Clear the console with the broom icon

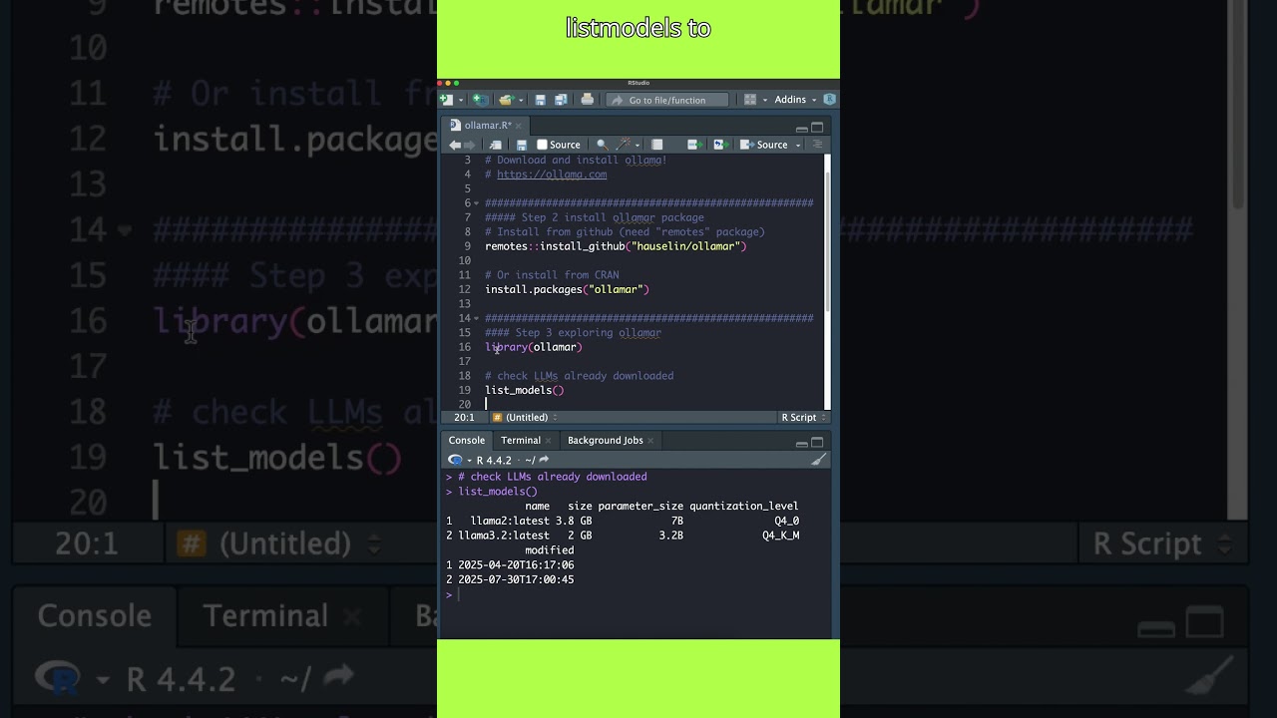[819, 460]
